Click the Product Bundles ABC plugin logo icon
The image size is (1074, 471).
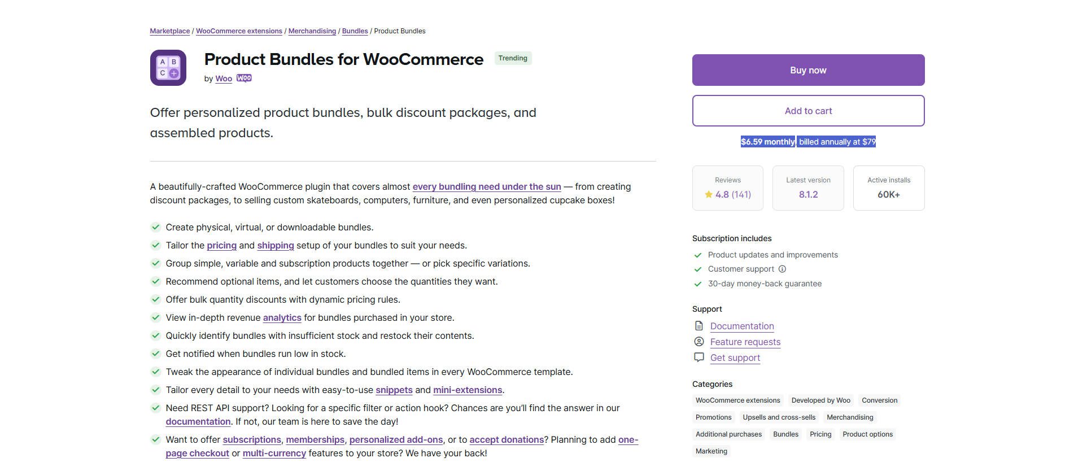click(x=167, y=67)
